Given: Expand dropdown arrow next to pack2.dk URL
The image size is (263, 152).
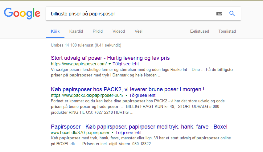Looking at the screenshot, I should [x=126, y=96].
